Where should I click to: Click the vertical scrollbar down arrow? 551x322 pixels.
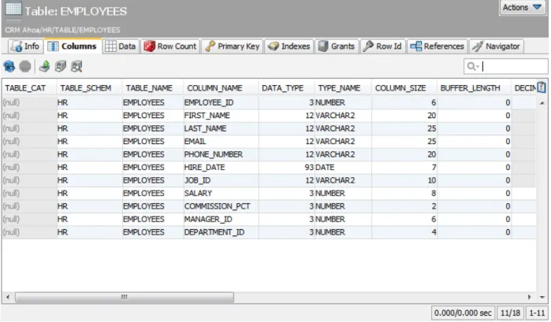point(542,297)
